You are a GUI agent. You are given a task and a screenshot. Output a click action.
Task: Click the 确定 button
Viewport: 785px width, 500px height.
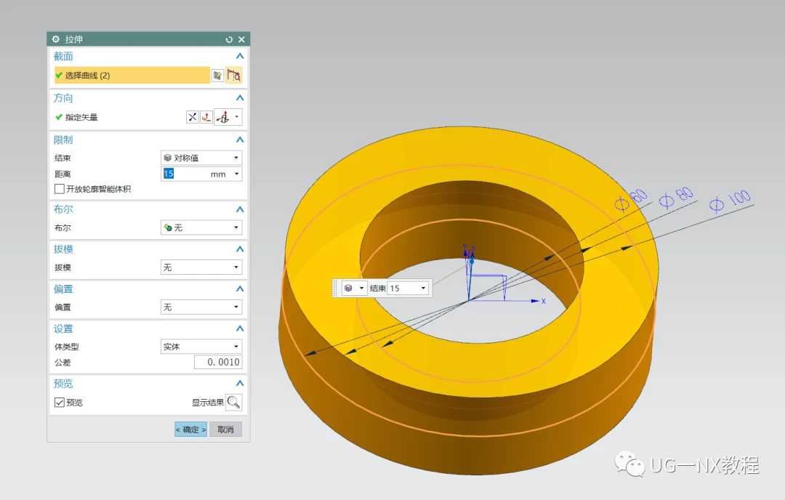tap(190, 430)
